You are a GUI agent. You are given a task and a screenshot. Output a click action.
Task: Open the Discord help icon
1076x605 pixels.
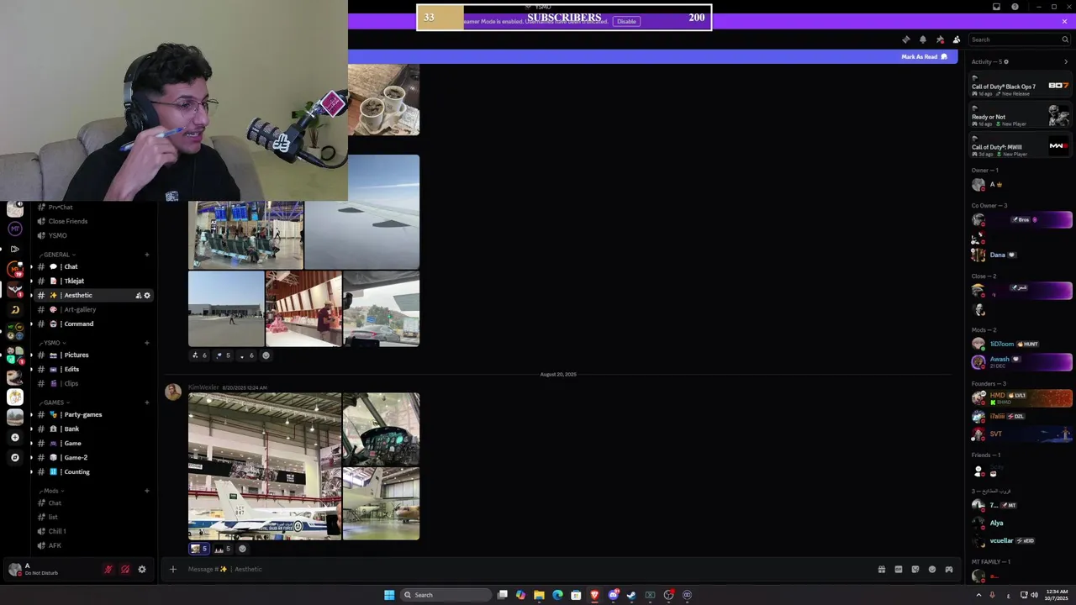tap(1015, 7)
